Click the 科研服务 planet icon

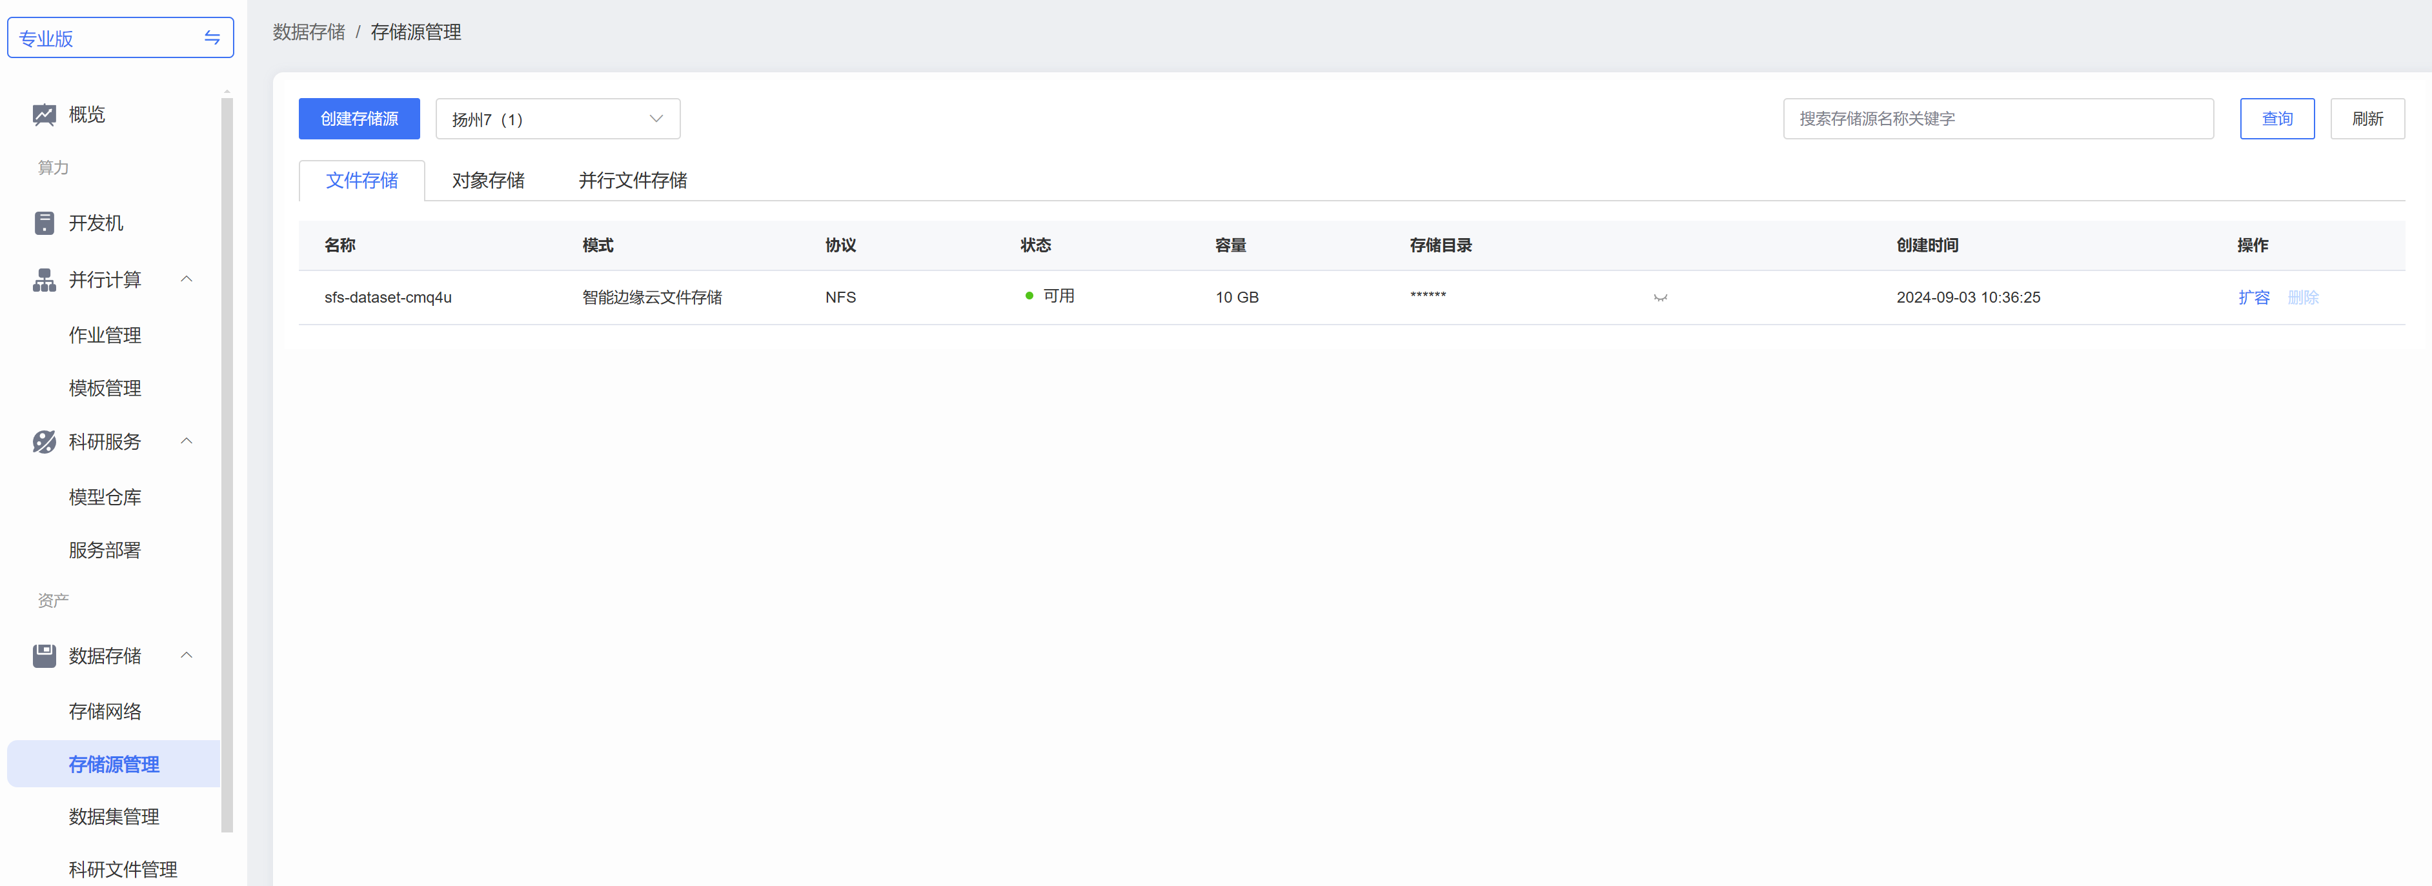tap(45, 441)
